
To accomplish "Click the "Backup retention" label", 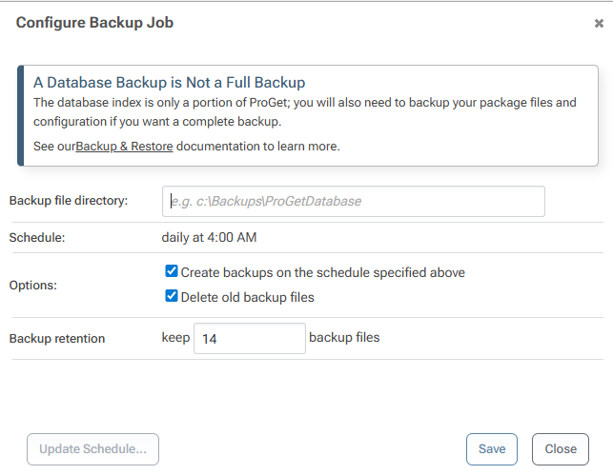I will [x=57, y=339].
